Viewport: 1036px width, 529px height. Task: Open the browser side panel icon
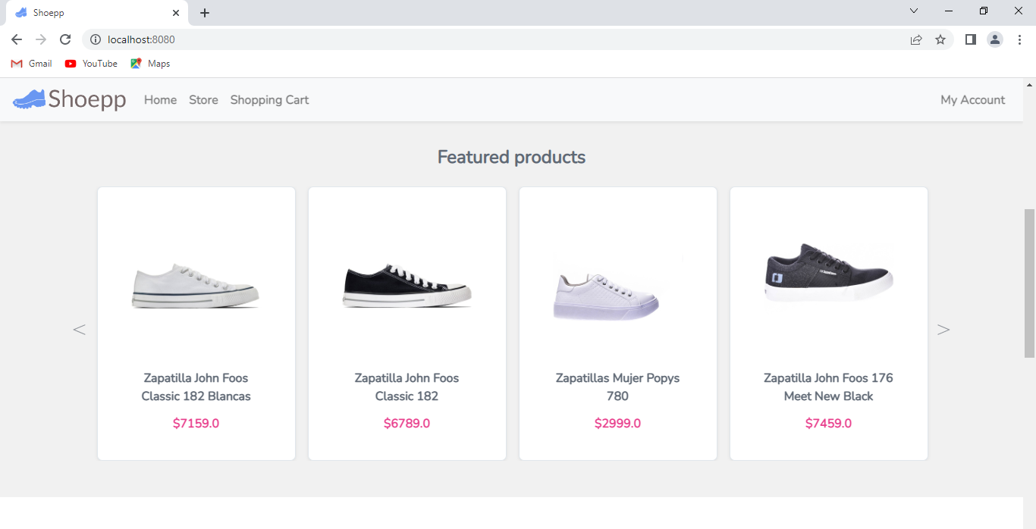(x=970, y=39)
